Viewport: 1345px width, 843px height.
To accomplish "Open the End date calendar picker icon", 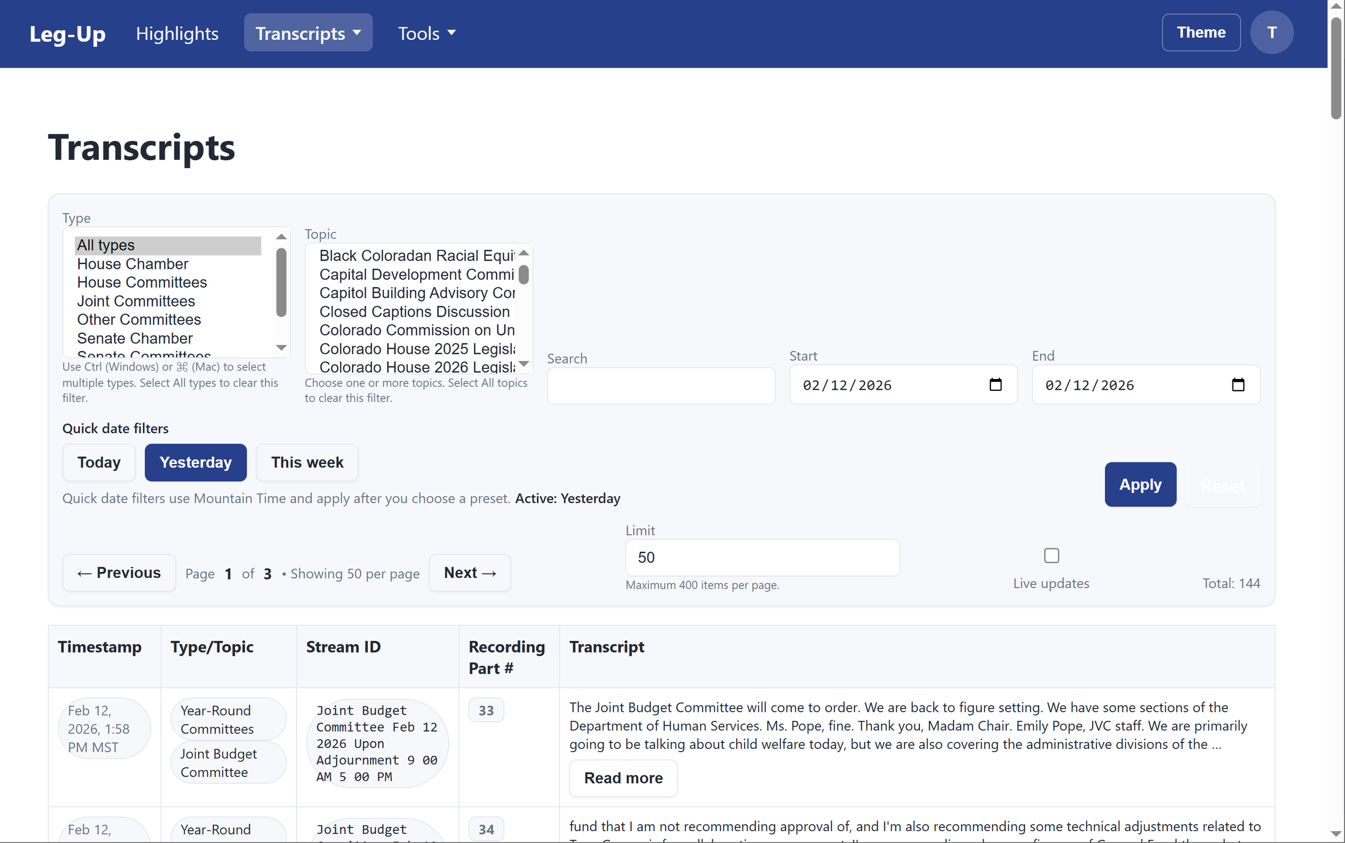I will [1237, 385].
